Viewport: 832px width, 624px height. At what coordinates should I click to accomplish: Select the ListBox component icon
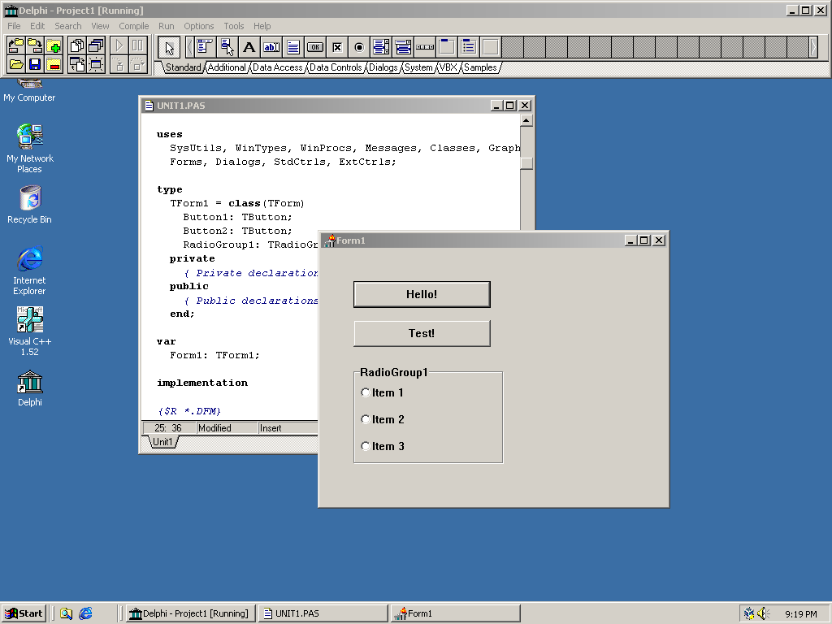(x=381, y=47)
